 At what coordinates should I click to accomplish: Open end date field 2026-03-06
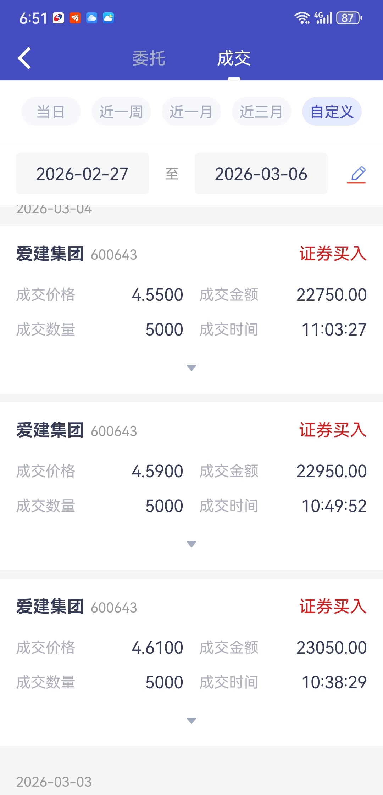[261, 174]
